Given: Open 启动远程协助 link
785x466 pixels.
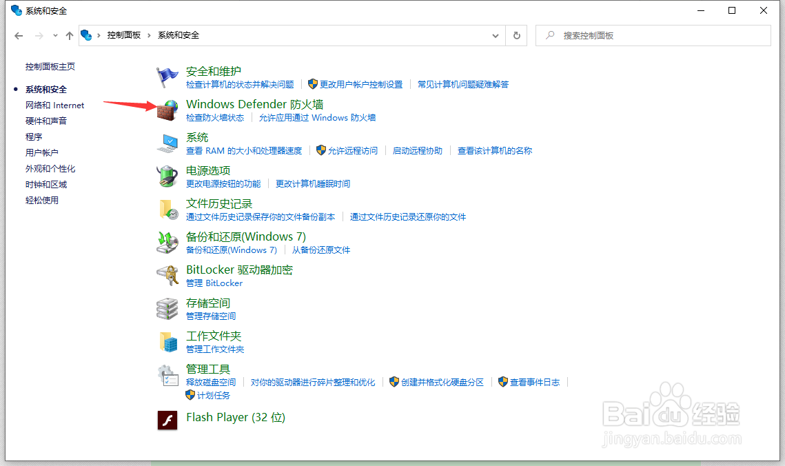Looking at the screenshot, I should point(418,151).
